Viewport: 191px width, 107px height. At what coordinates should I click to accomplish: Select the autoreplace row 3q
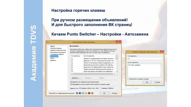pyautogui.click(x=93, y=63)
